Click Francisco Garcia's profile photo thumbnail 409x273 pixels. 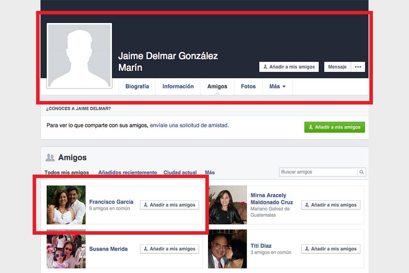(x=66, y=205)
